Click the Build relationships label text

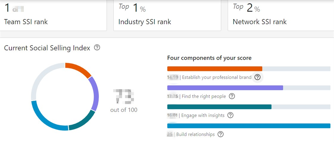196,134
